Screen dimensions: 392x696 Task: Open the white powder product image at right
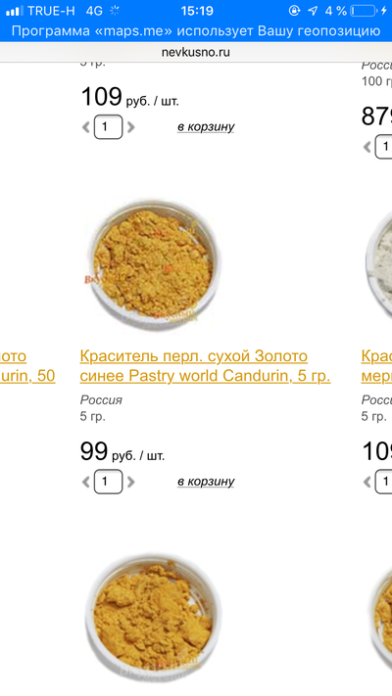tap(378, 264)
